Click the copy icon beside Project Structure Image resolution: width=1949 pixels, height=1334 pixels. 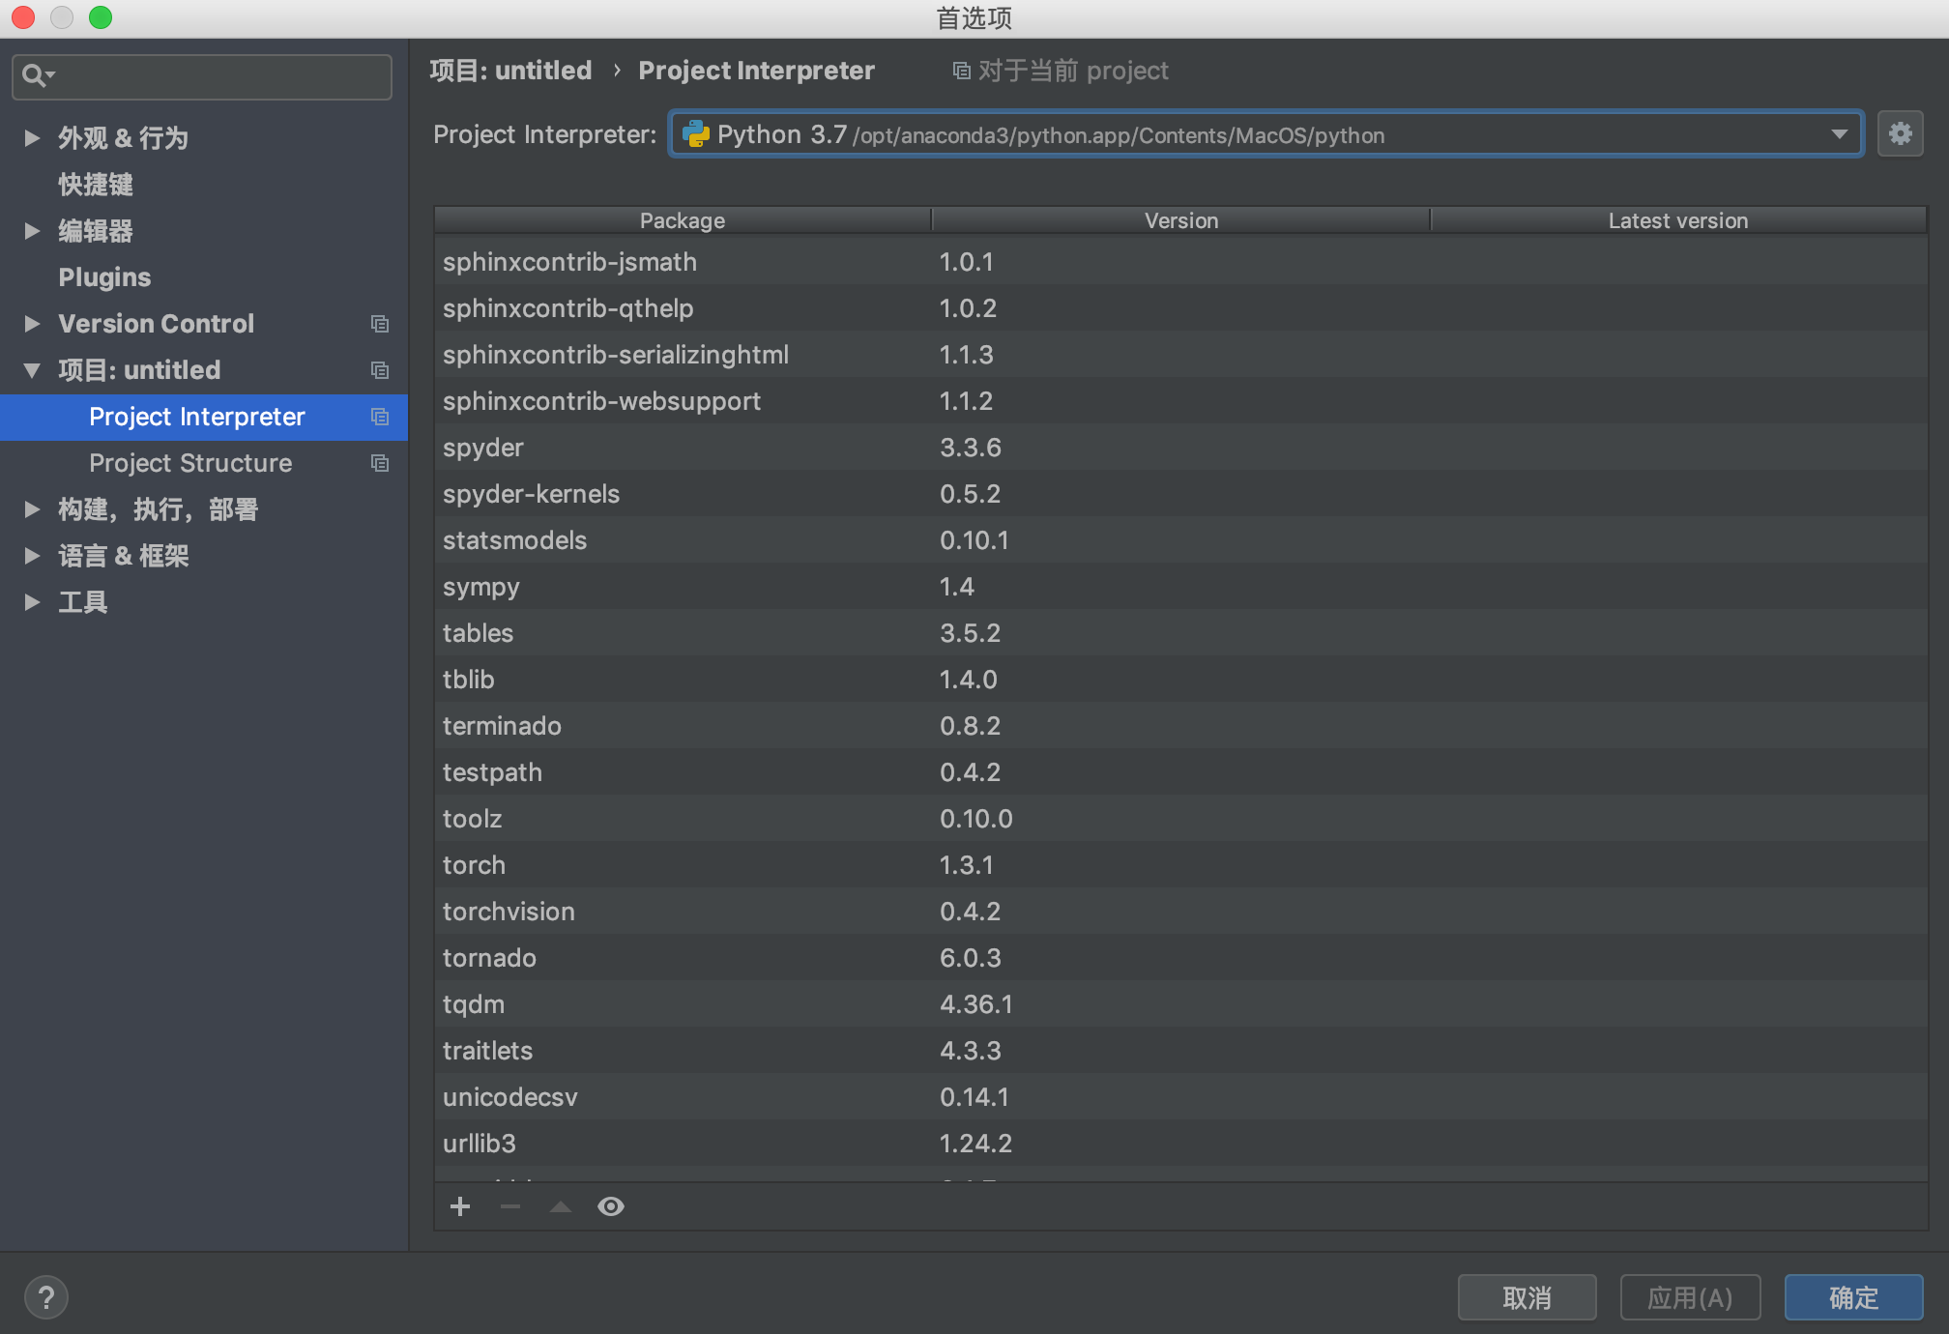(x=380, y=463)
